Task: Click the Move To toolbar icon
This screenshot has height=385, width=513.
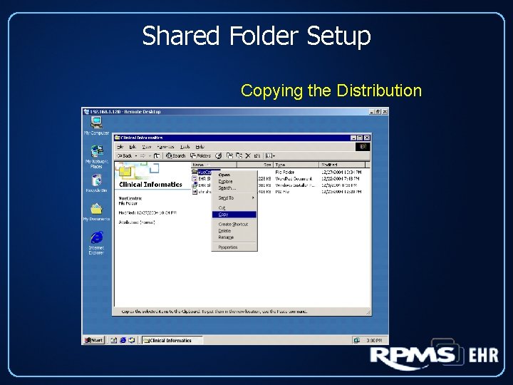Action: 230,156
